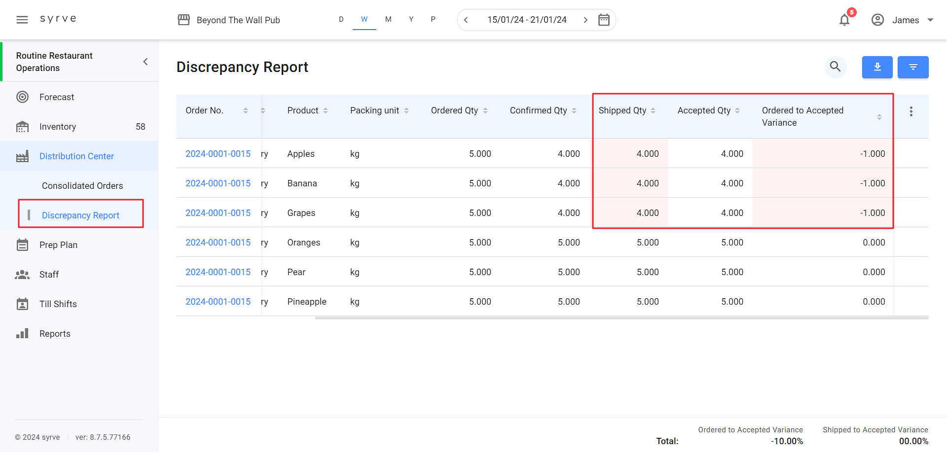Open order 2024-0001-0015 for Apples
The width and height of the screenshot is (947, 452).
(218, 154)
